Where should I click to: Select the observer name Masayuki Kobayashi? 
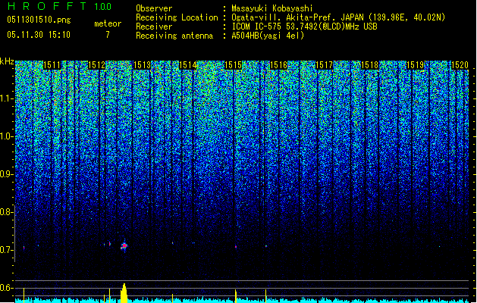pyautogui.click(x=272, y=8)
